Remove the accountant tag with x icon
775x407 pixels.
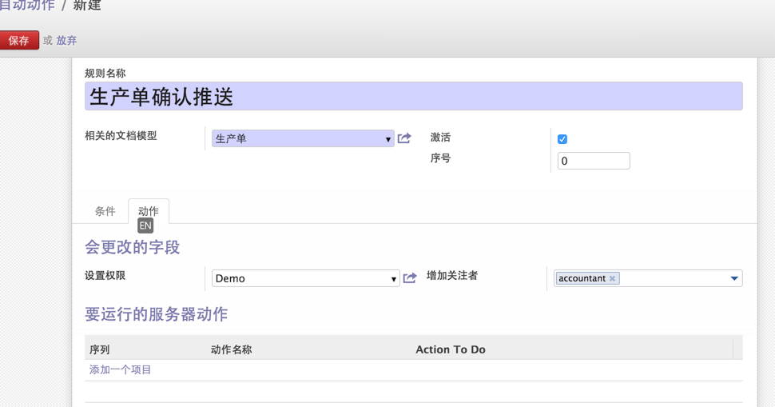[612, 278]
